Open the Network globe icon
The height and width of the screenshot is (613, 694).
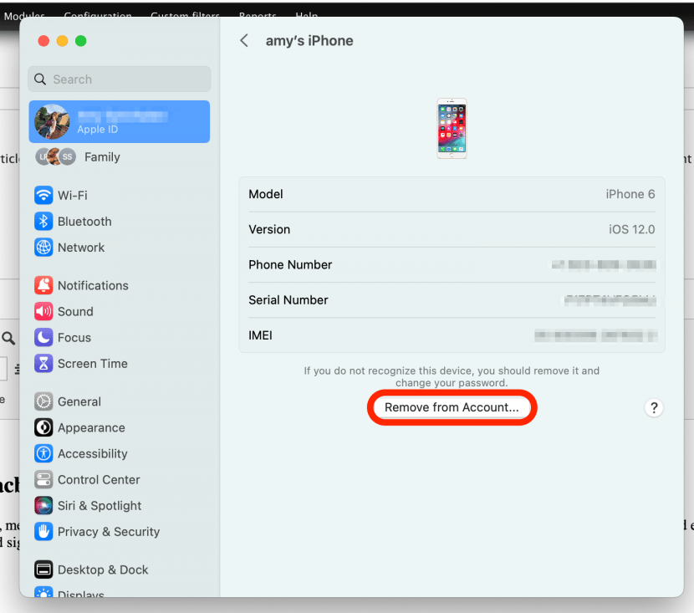coord(43,248)
